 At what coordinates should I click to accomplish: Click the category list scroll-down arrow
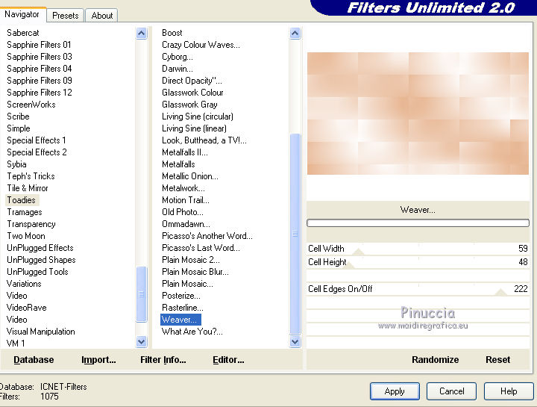coord(142,341)
